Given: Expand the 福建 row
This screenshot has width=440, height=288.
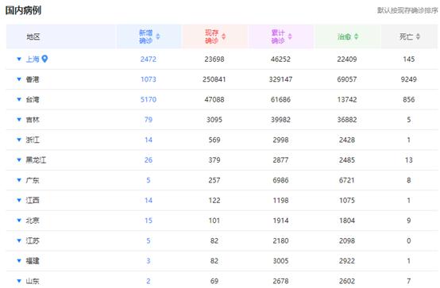Looking at the screenshot, I should tap(19, 261).
